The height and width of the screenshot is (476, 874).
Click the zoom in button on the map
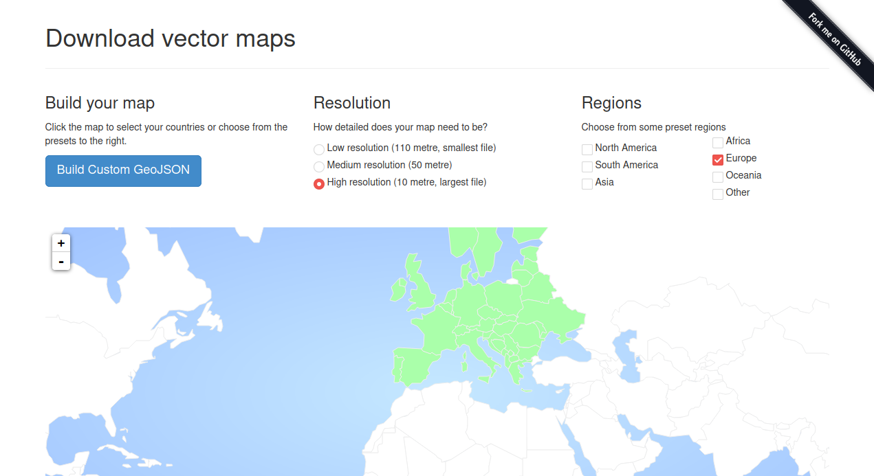point(61,243)
